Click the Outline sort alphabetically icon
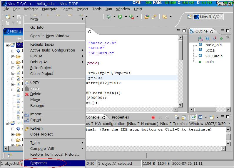The image size is (234, 168). (200, 39)
